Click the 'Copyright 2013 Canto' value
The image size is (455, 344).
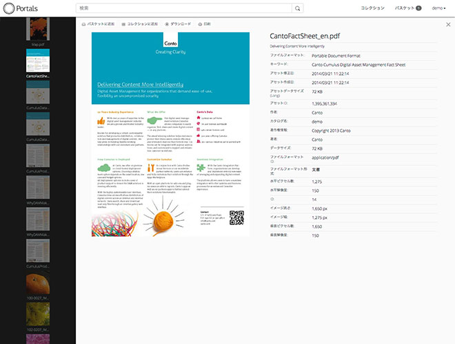tap(331, 131)
